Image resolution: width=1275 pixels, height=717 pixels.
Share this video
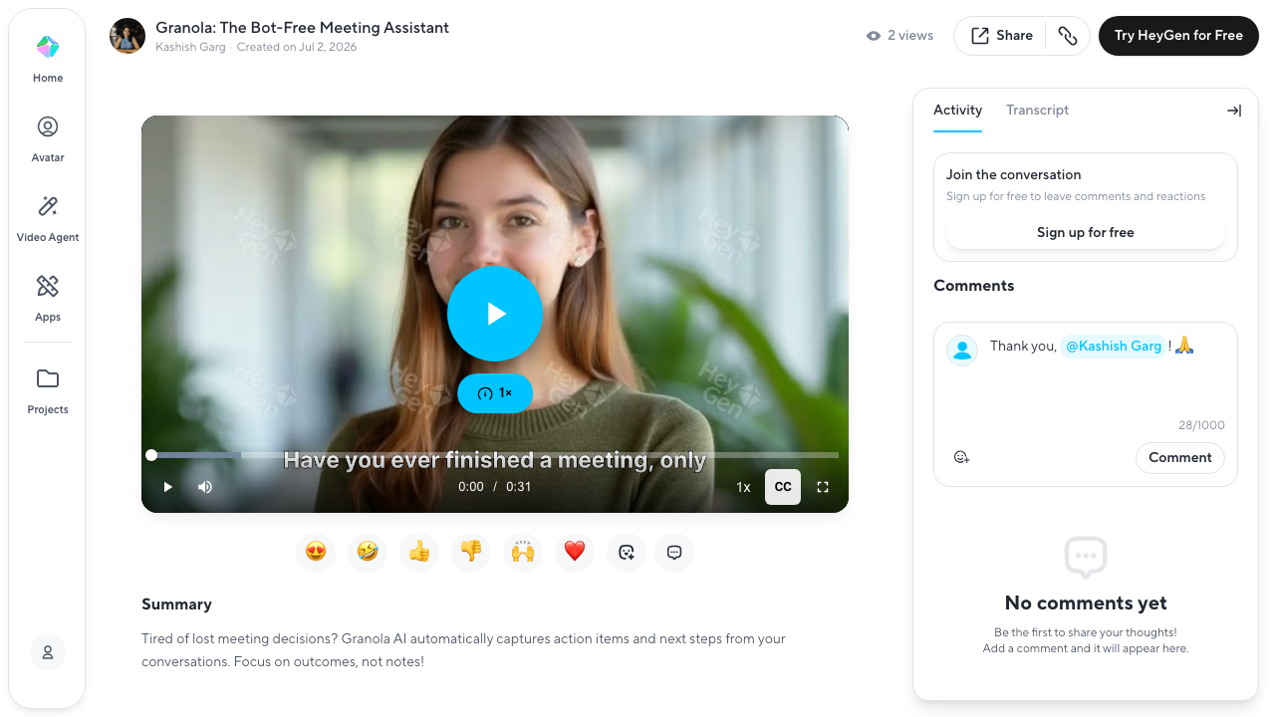click(x=1001, y=36)
